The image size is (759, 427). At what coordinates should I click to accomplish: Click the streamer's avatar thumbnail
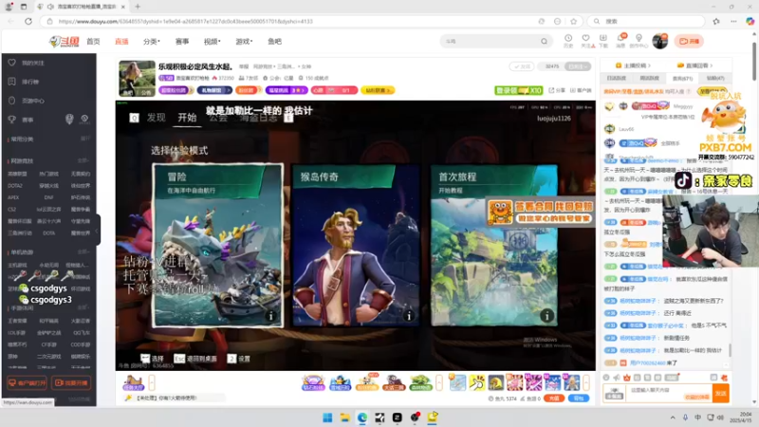coord(138,79)
